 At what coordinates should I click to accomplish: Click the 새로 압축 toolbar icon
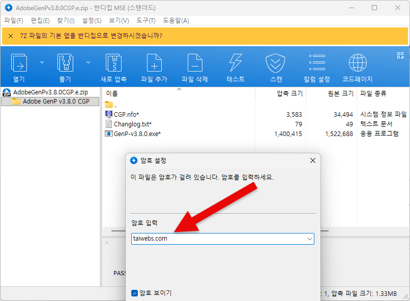point(113,62)
